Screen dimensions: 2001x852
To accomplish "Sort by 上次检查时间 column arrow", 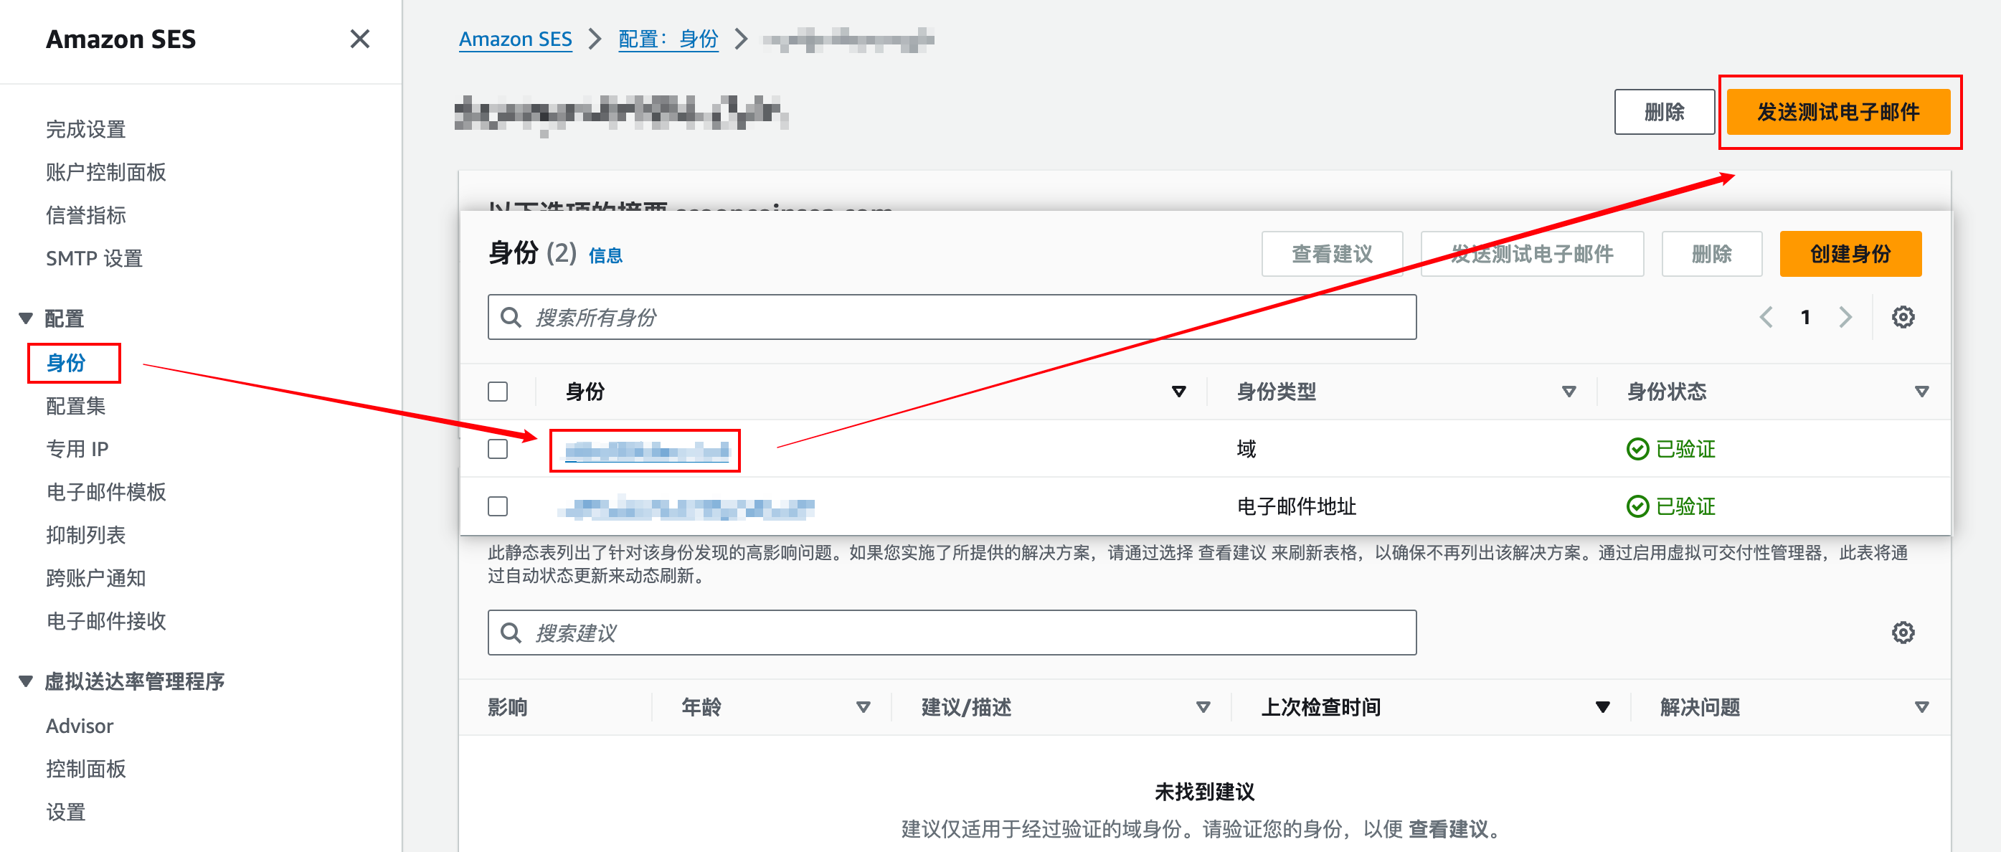I will point(1602,706).
